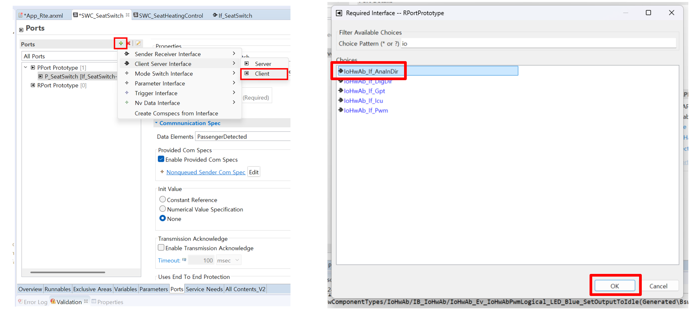694x312 pixels.
Task: Click the RPort Prototype tree node icon
Action: pyautogui.click(x=33, y=85)
